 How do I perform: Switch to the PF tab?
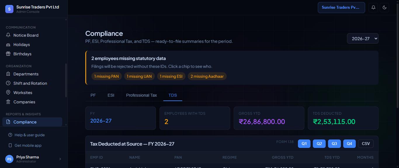(93, 95)
